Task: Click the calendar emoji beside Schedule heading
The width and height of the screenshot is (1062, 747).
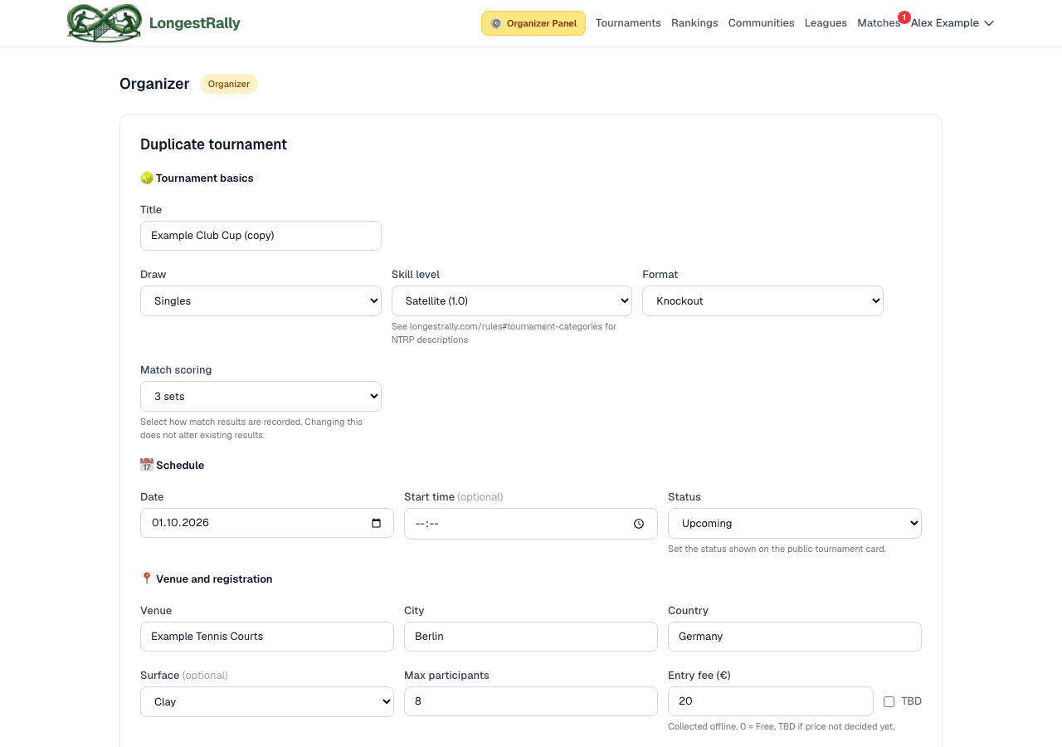Action: coord(147,465)
